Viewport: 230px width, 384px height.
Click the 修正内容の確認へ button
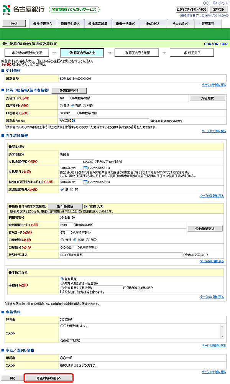[49, 378]
